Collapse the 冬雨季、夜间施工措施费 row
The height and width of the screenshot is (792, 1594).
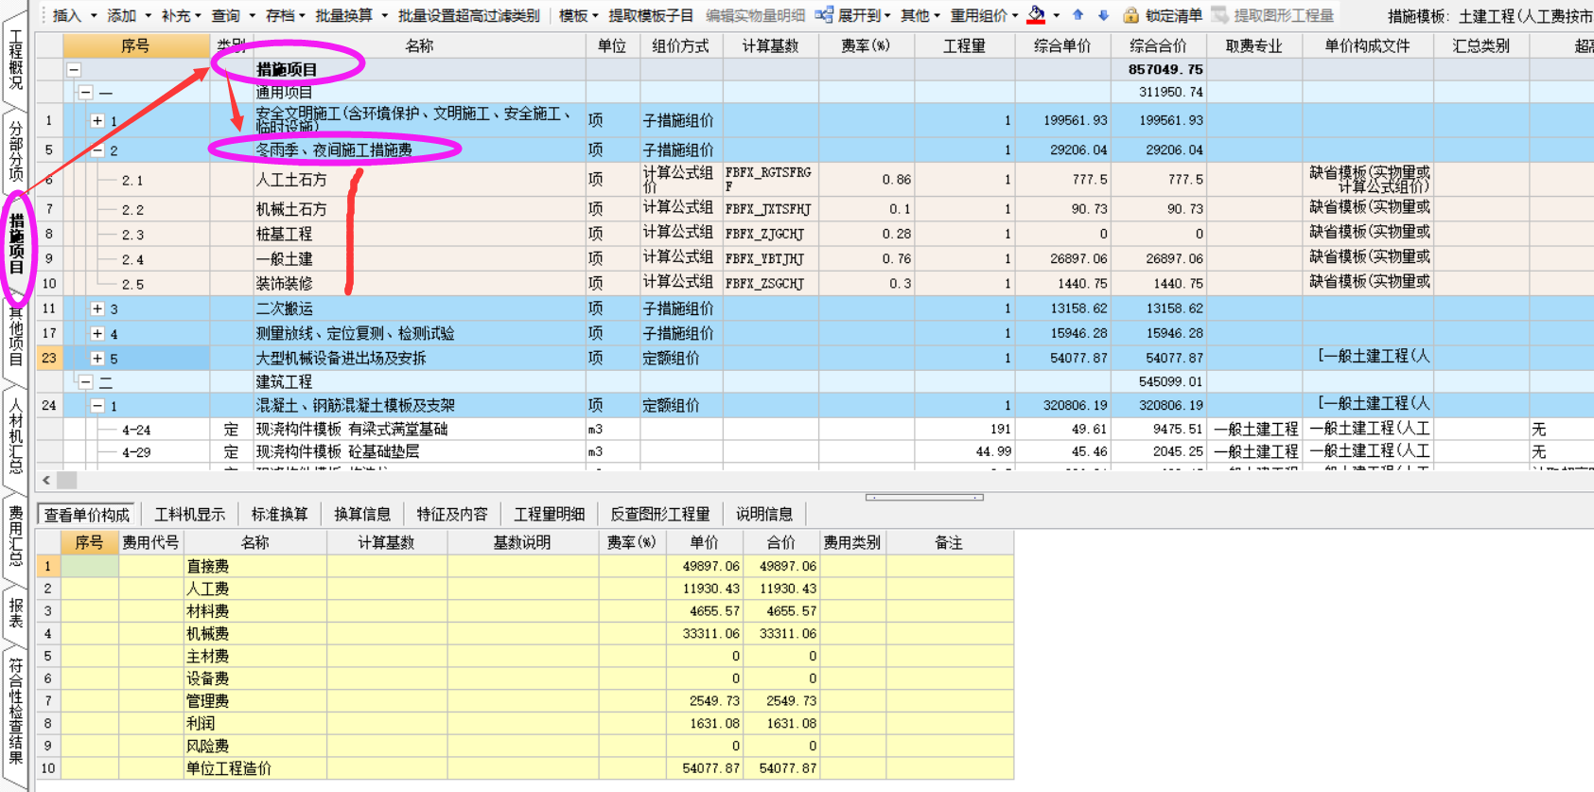97,150
